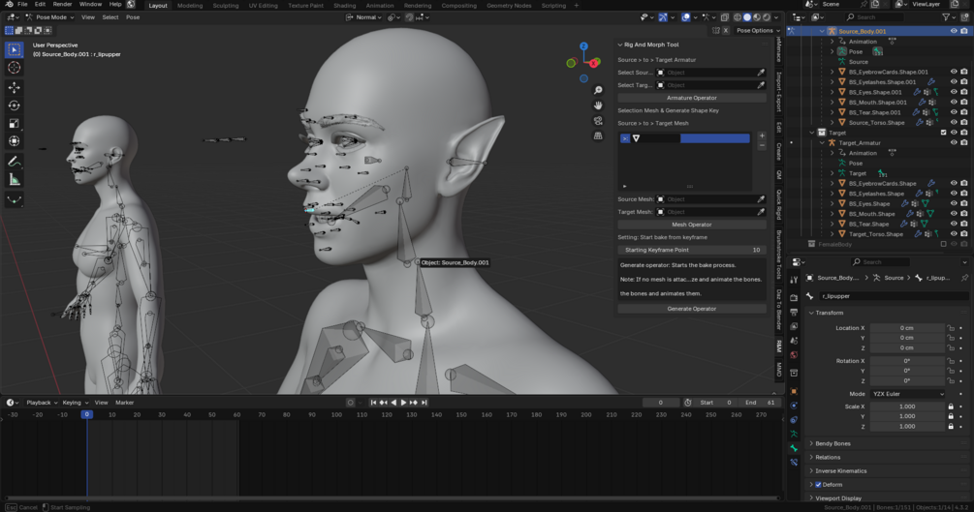
Task: Click the current frame marker at 0
Action: 87,414
